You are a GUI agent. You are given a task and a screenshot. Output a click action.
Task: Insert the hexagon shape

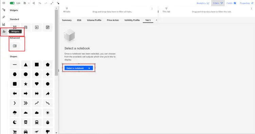pyautogui.click(x=15, y=74)
